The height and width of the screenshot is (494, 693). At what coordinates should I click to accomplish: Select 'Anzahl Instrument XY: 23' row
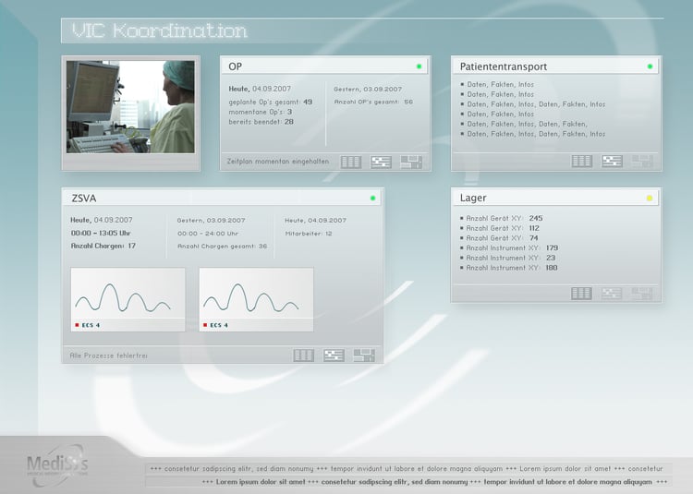508,258
